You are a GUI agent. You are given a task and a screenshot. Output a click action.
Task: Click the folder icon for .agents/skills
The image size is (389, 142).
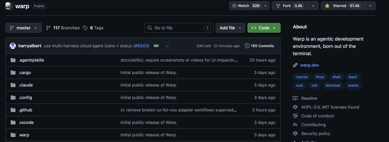coord(13,60)
